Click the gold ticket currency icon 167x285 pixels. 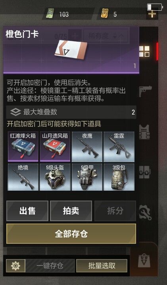pos(105,13)
